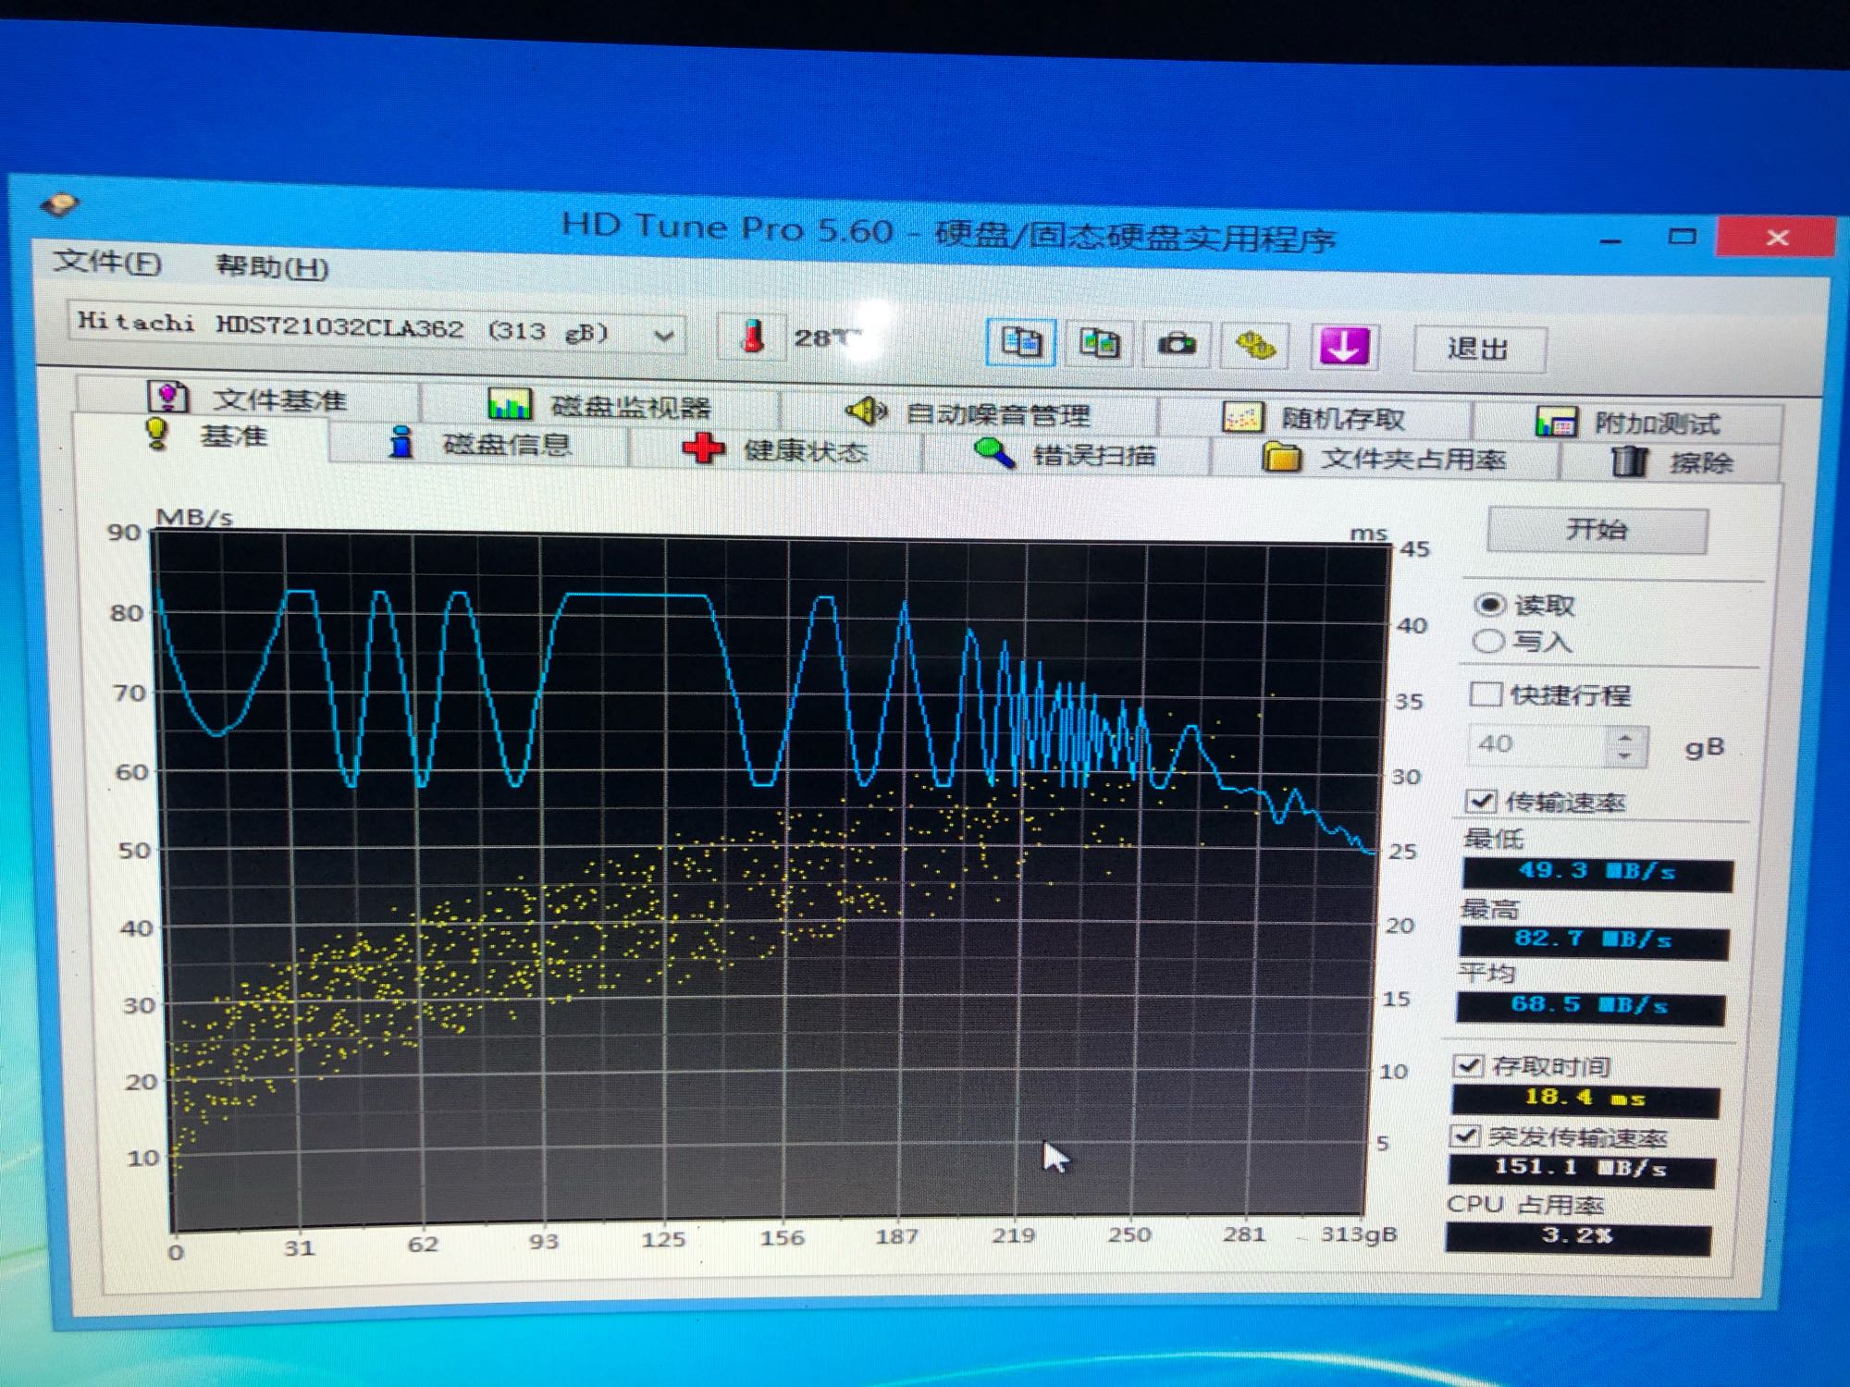Toggle the 突发传输速率 checkbox
Screen dimensions: 1850x1387
pyautogui.click(x=1464, y=1135)
